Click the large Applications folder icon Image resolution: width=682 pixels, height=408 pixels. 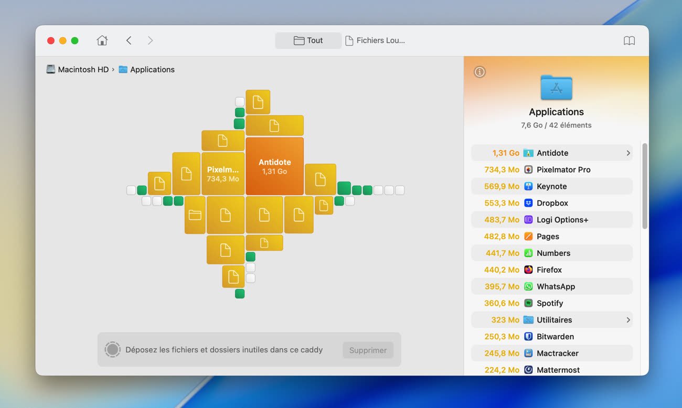(x=556, y=87)
